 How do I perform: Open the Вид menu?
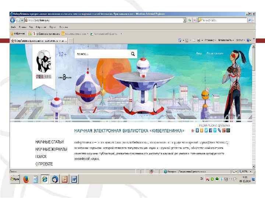[31, 27]
